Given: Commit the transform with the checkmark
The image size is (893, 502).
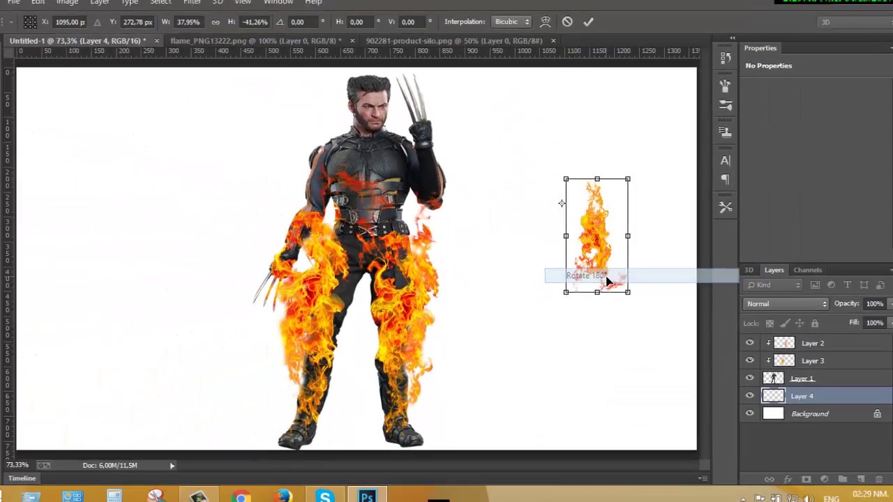Looking at the screenshot, I should point(588,22).
